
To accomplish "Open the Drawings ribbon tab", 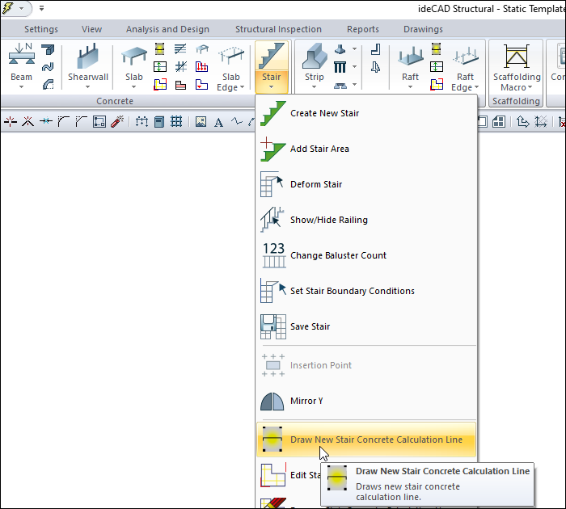I will (x=423, y=29).
